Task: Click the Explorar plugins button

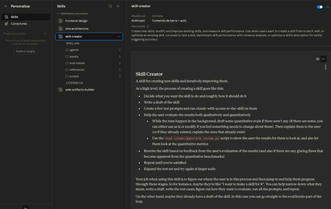Action: (26, 51)
